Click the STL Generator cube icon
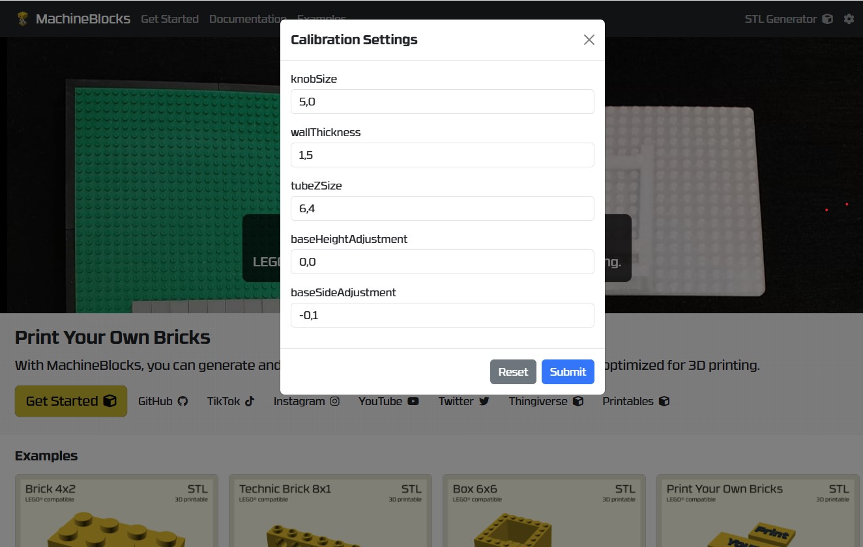This screenshot has height=547, width=863. 827,19
